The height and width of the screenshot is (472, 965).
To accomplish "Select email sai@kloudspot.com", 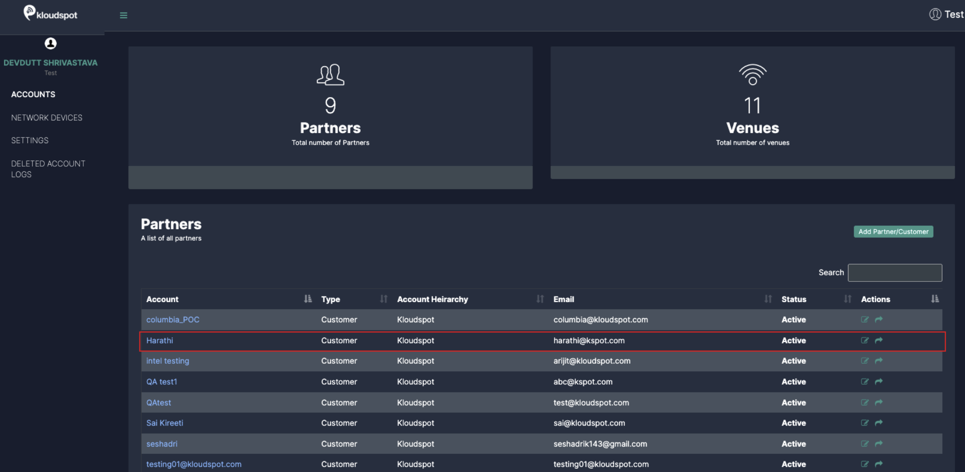I will (589, 423).
